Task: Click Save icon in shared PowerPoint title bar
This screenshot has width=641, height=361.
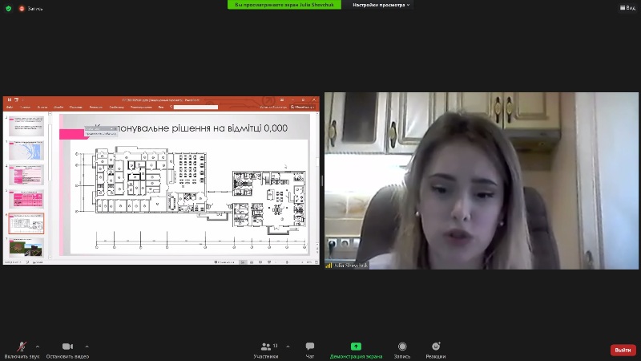Action: click(x=10, y=99)
